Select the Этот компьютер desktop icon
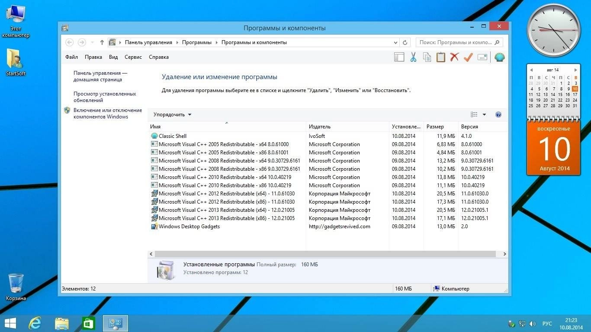Image resolution: width=591 pixels, height=332 pixels. 16,22
